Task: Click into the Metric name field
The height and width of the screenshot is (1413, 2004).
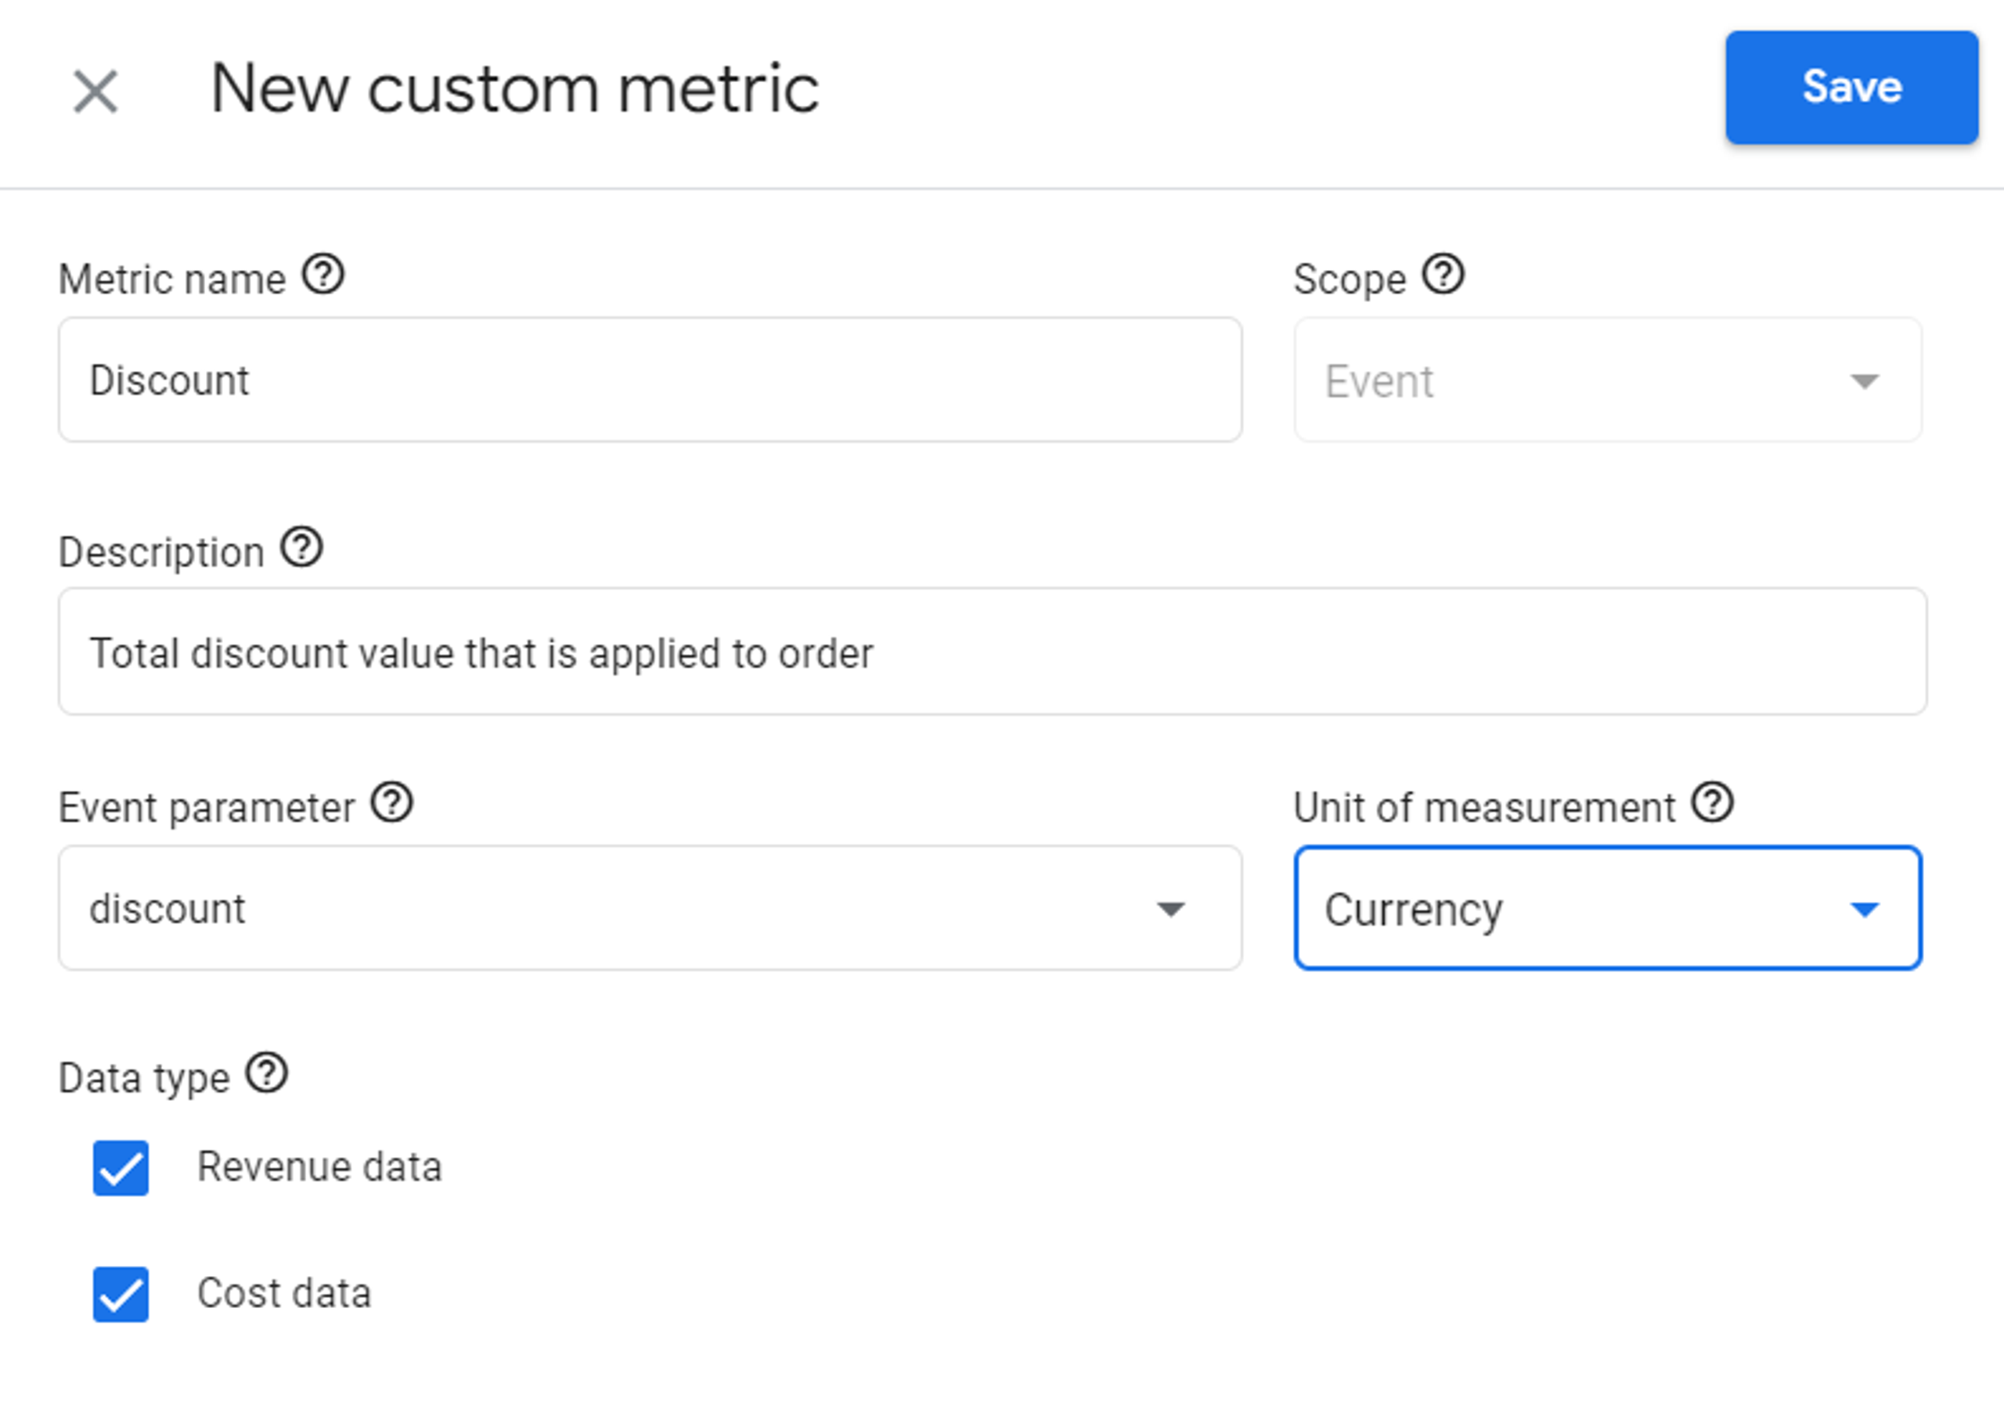Action: pyautogui.click(x=650, y=380)
